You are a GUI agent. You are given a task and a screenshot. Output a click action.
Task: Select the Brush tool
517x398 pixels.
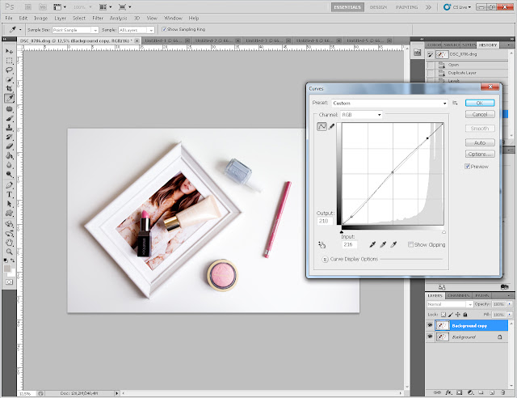click(9, 118)
